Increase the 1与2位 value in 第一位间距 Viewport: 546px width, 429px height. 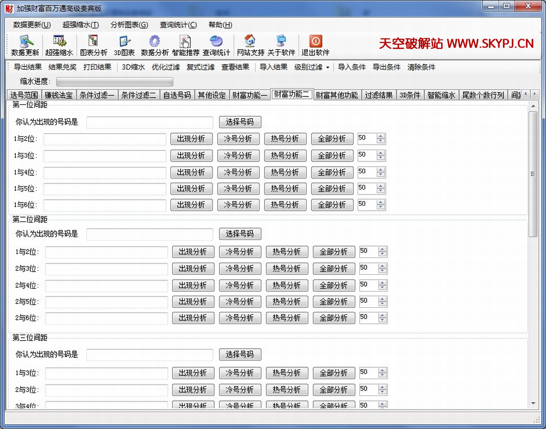[381, 136]
